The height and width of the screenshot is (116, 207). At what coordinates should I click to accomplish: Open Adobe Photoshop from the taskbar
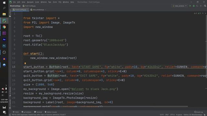click(4, 46)
